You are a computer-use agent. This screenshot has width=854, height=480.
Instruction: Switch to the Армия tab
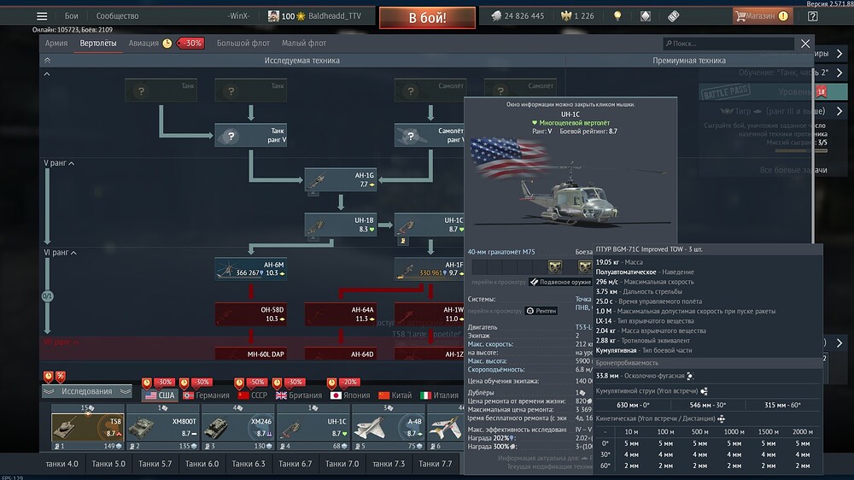[x=56, y=43]
